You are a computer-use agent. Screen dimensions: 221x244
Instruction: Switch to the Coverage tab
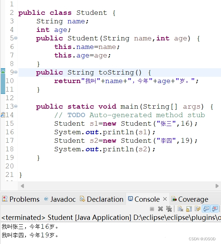190,199
